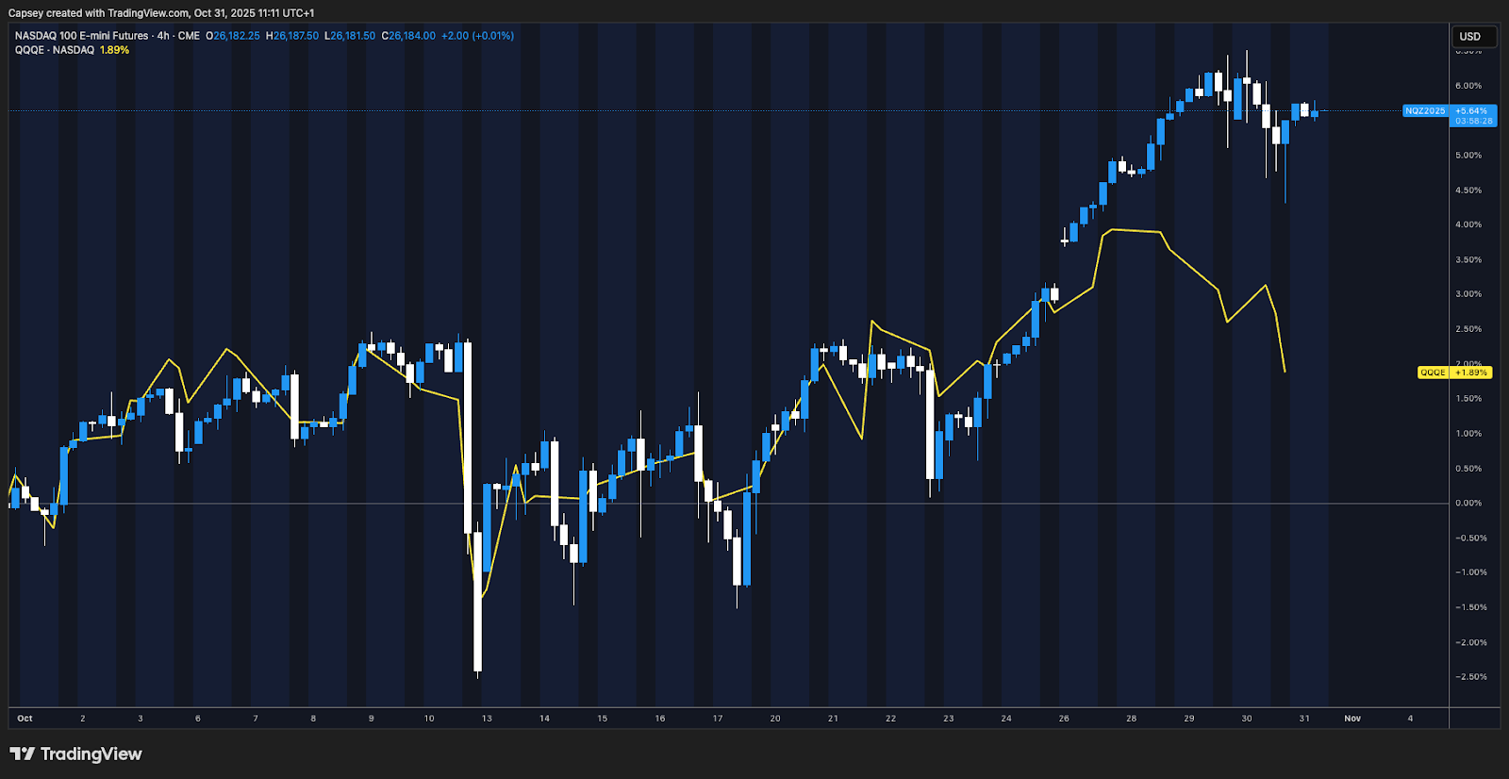Click the 20 date on time axis
Image resolution: width=1509 pixels, height=779 pixels.
click(775, 719)
